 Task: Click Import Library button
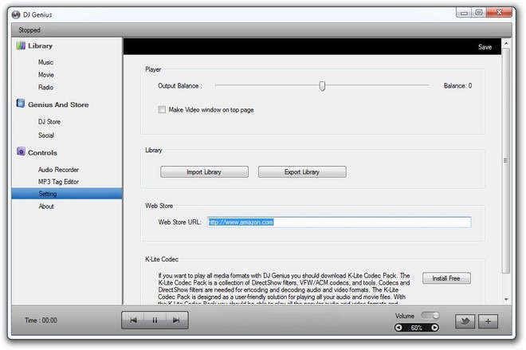tap(204, 172)
